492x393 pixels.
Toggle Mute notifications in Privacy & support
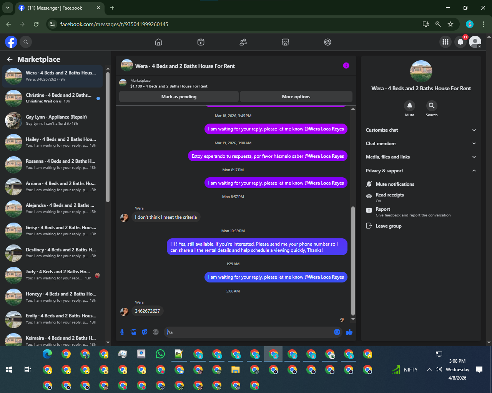pyautogui.click(x=421, y=184)
